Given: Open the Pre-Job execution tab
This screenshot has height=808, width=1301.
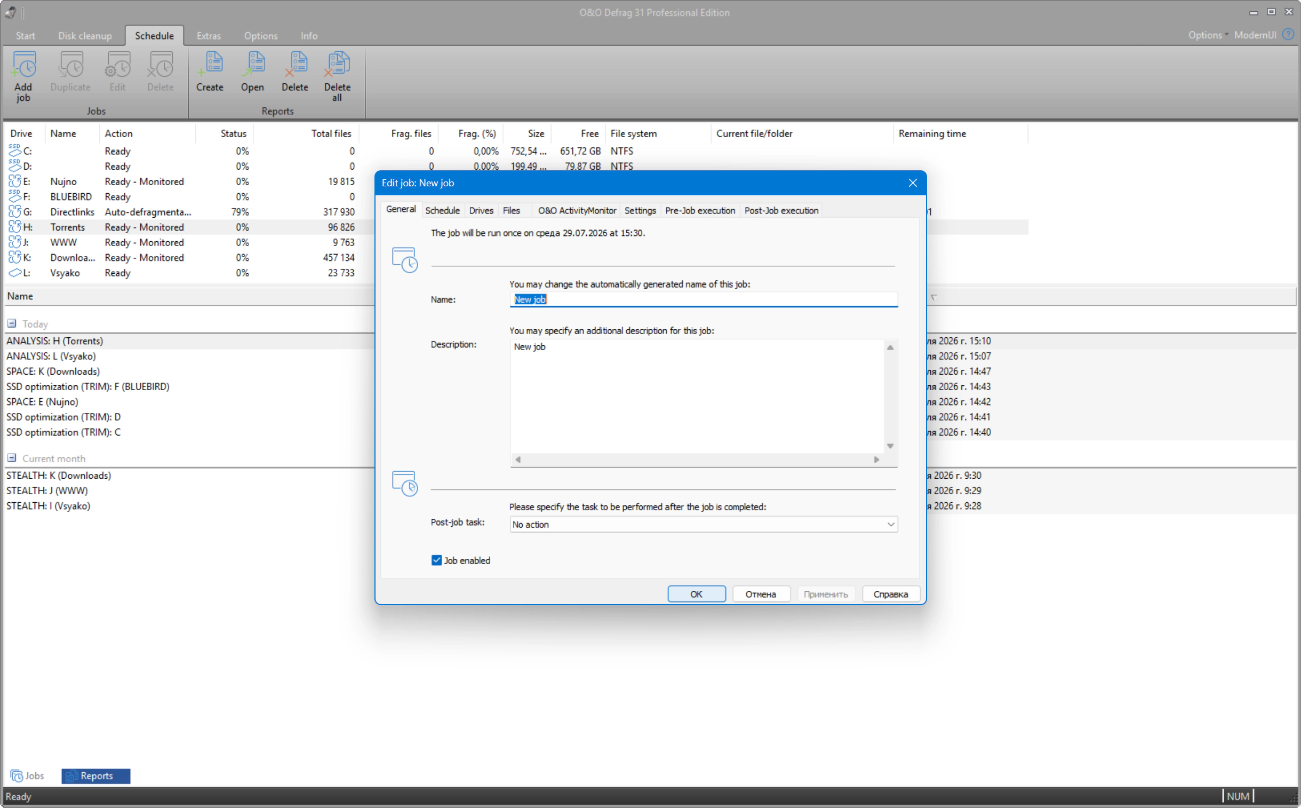Looking at the screenshot, I should [700, 211].
